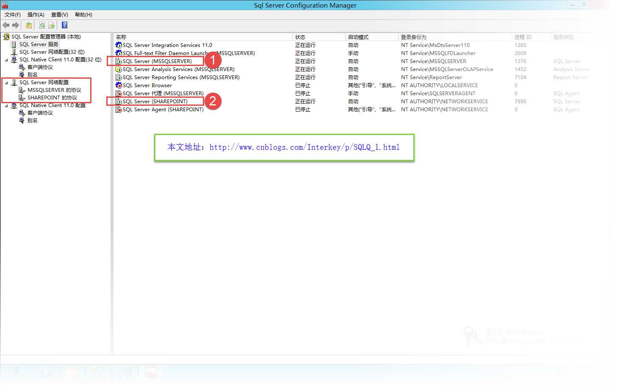
Task: Select 别名 under the 32-bit Native Client
Action: (33, 75)
